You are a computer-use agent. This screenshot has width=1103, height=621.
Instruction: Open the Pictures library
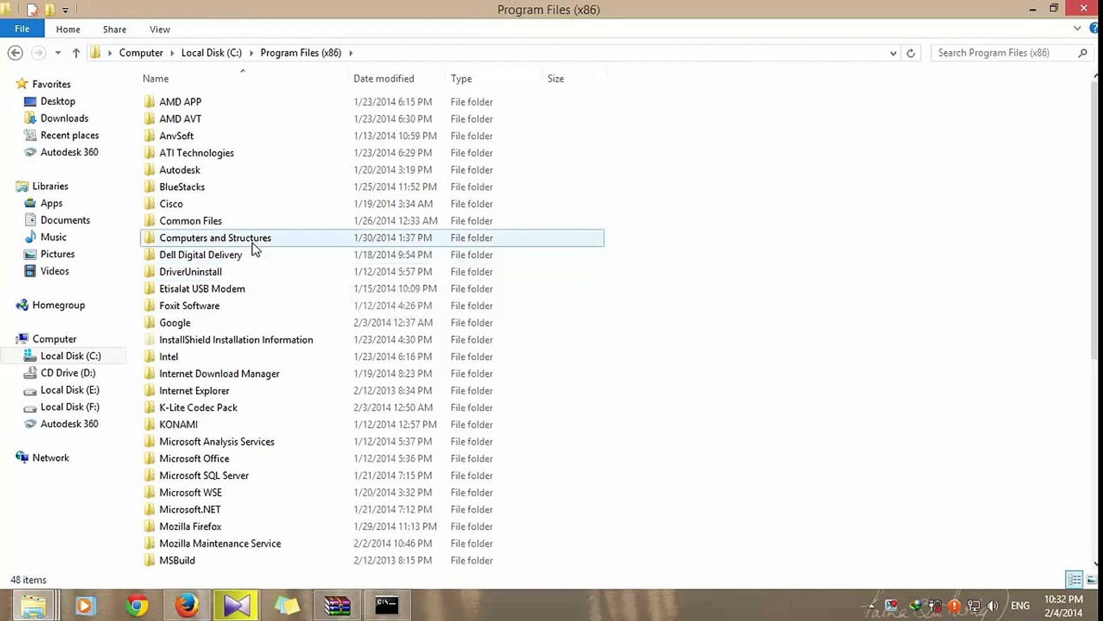tap(57, 254)
